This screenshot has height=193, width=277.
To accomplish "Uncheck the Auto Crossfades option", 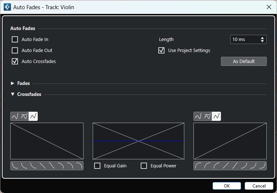I will coord(15,62).
